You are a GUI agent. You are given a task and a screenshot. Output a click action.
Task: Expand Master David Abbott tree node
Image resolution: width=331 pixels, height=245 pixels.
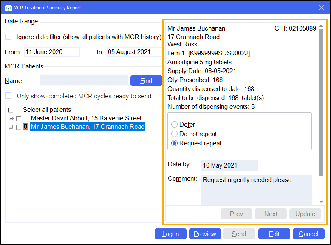11,118
